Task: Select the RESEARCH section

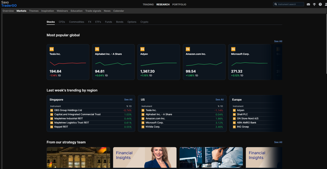Action: 163,4
